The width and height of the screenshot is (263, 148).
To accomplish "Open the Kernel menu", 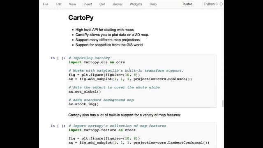I will coord(118,4).
